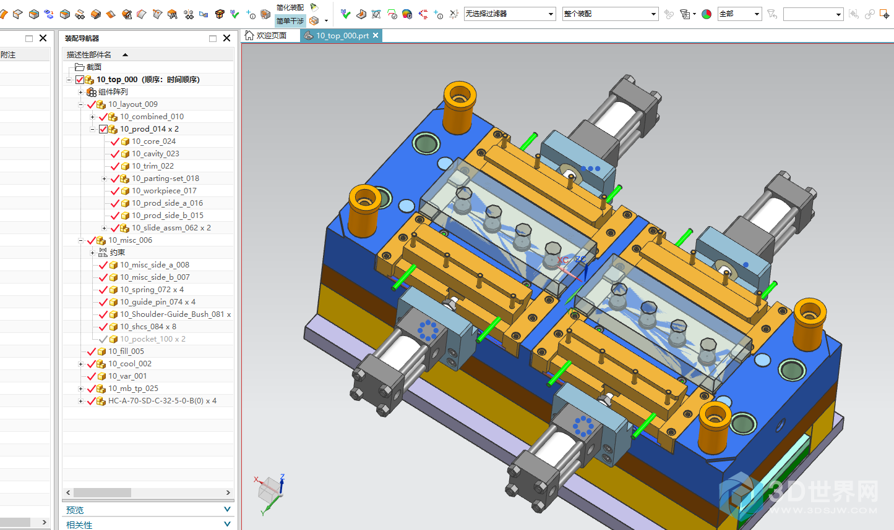Click the lamp icon beside 简化装配
The width and height of the screenshot is (894, 530).
coord(314,7)
